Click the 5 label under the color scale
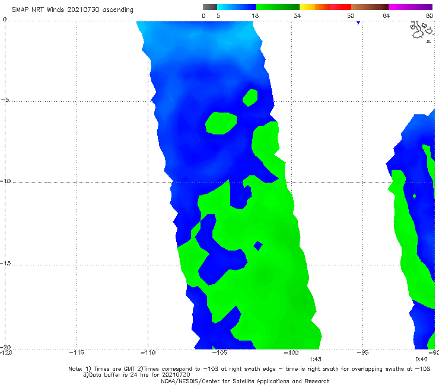 pyautogui.click(x=218, y=15)
